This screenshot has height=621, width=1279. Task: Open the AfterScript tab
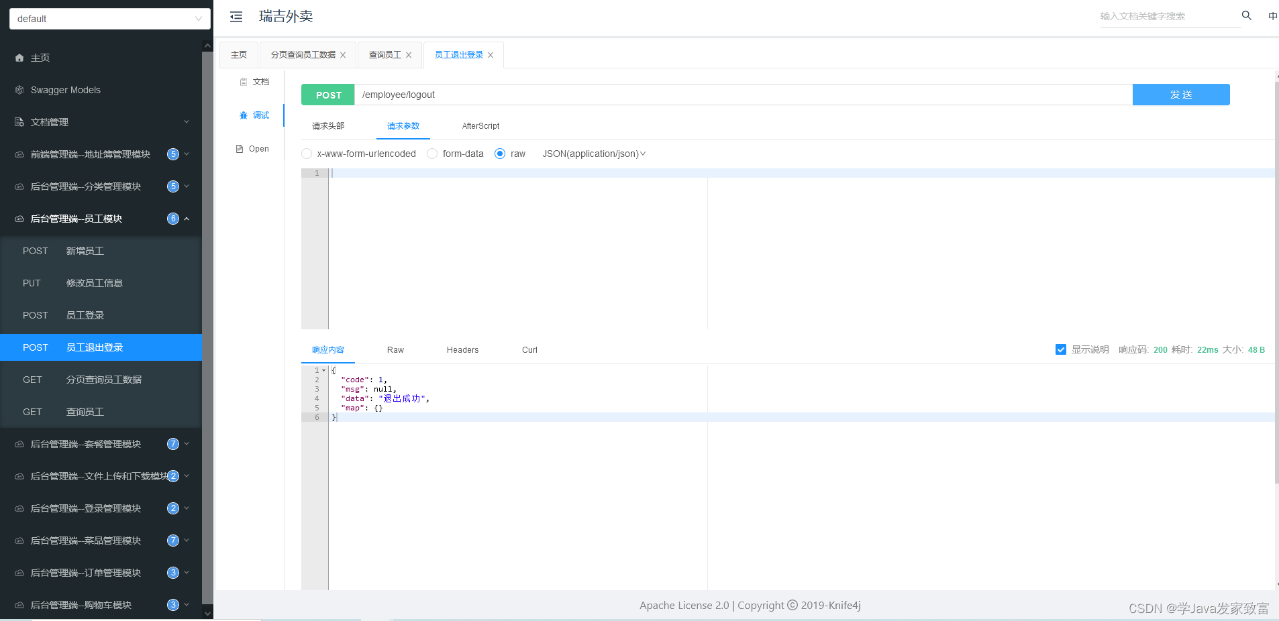[x=480, y=126]
